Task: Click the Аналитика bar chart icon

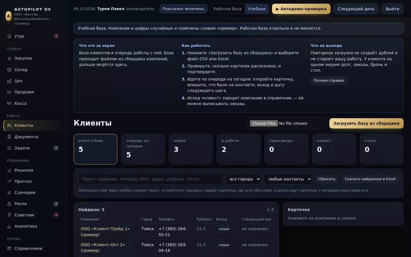Action: (9, 226)
